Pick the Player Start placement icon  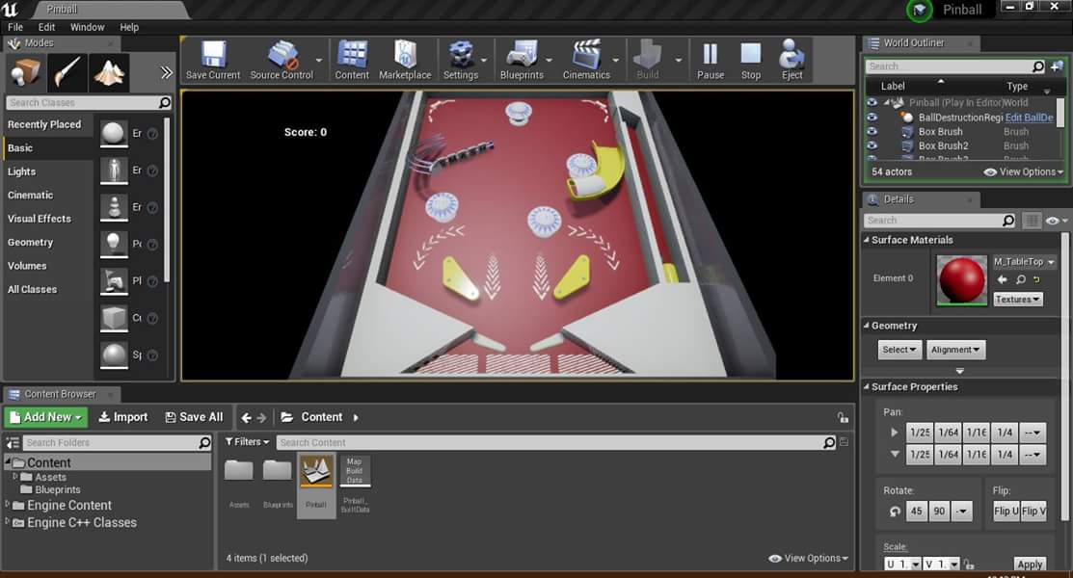click(114, 280)
